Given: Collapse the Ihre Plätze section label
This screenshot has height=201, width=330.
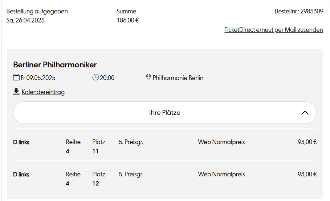Looking at the screenshot, I should click(164, 113).
